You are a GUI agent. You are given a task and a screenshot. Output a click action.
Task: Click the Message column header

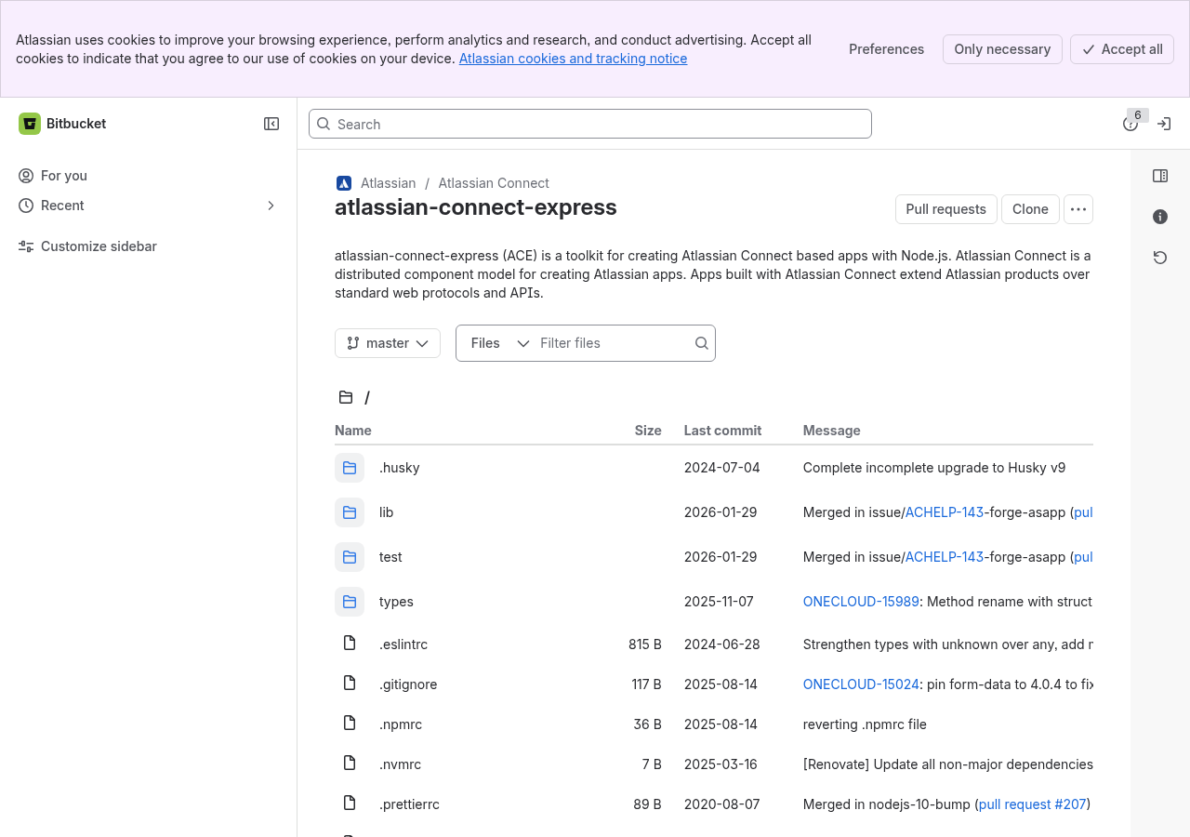[x=832, y=431]
